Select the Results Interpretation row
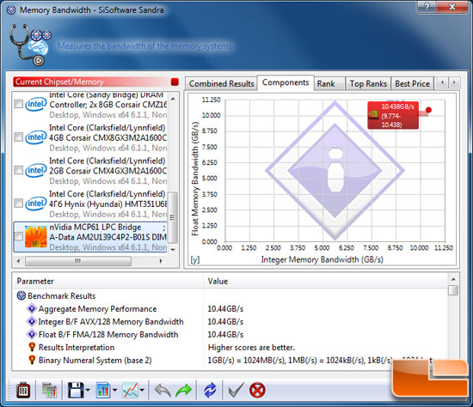This screenshot has width=473, height=407. click(230, 348)
